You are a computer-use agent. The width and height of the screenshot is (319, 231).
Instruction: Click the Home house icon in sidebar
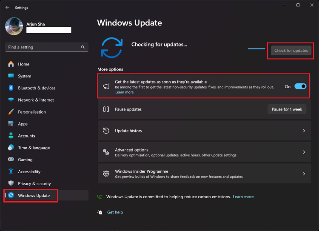pyautogui.click(x=11, y=64)
